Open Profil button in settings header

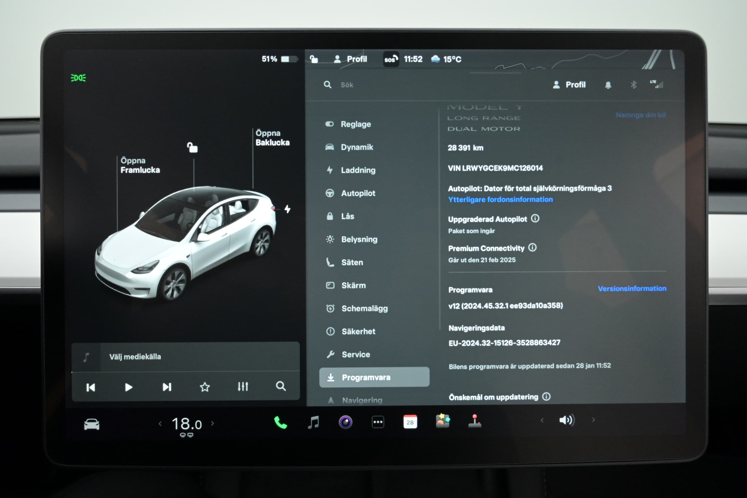tap(569, 85)
